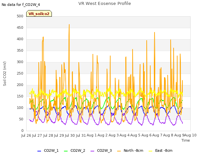
Task: Select the CO2W_2 legend label
Action: point(78,150)
